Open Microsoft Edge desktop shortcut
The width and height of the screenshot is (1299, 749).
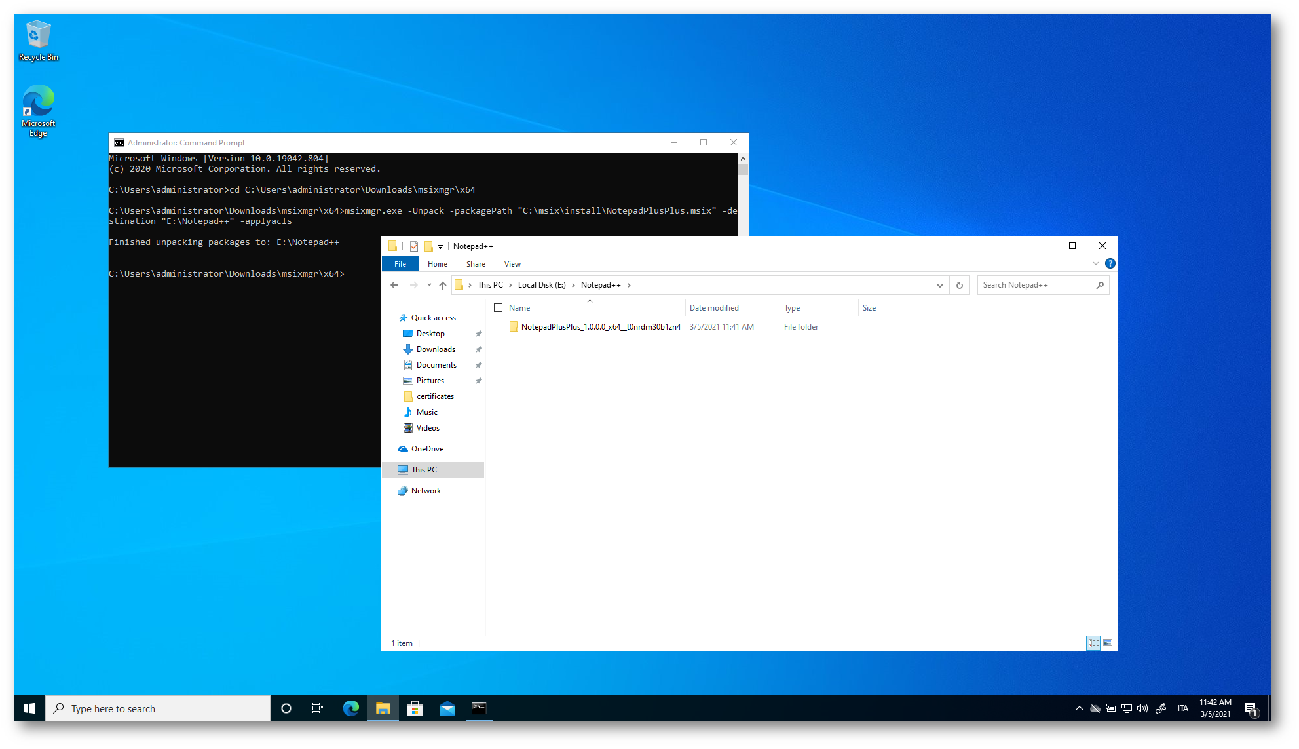click(38, 110)
